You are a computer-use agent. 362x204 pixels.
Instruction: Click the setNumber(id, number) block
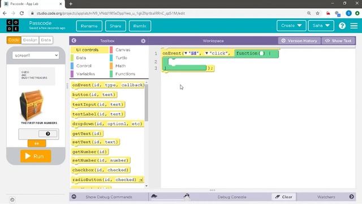[x=101, y=160]
